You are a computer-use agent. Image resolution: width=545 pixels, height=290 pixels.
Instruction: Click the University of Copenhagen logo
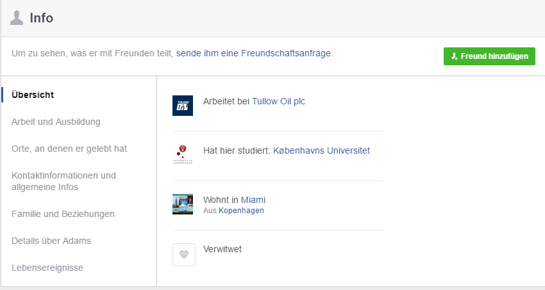pos(183,155)
